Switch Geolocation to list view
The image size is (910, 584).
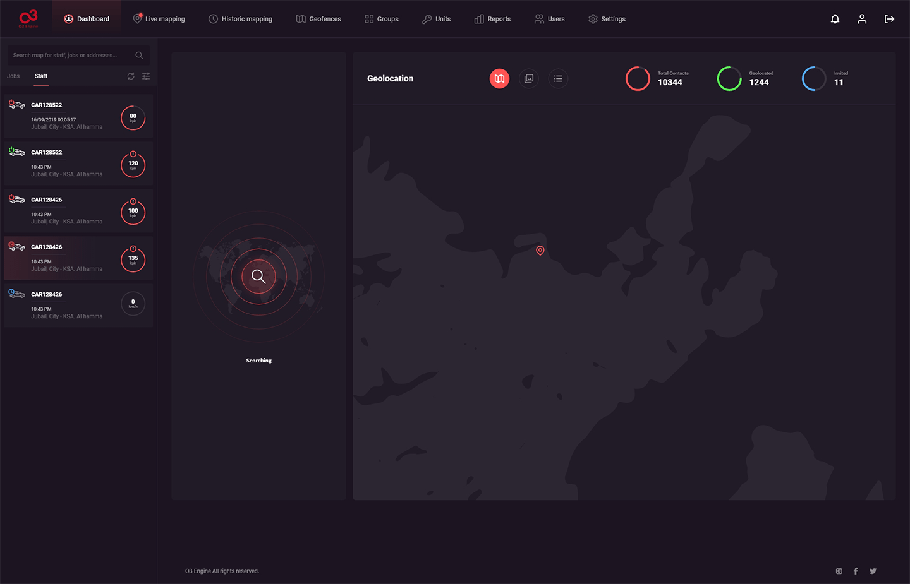tap(558, 79)
